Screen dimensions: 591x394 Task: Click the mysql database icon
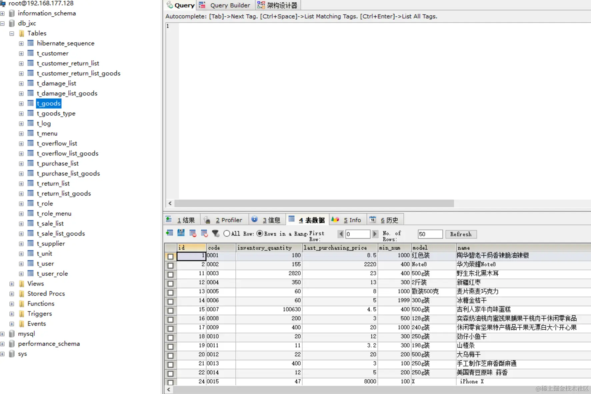tap(12, 334)
